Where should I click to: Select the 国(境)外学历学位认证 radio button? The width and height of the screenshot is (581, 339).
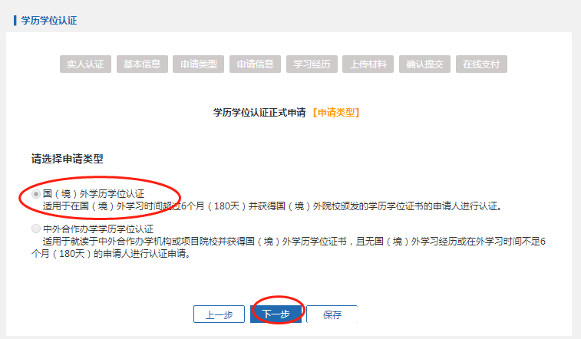pos(36,193)
